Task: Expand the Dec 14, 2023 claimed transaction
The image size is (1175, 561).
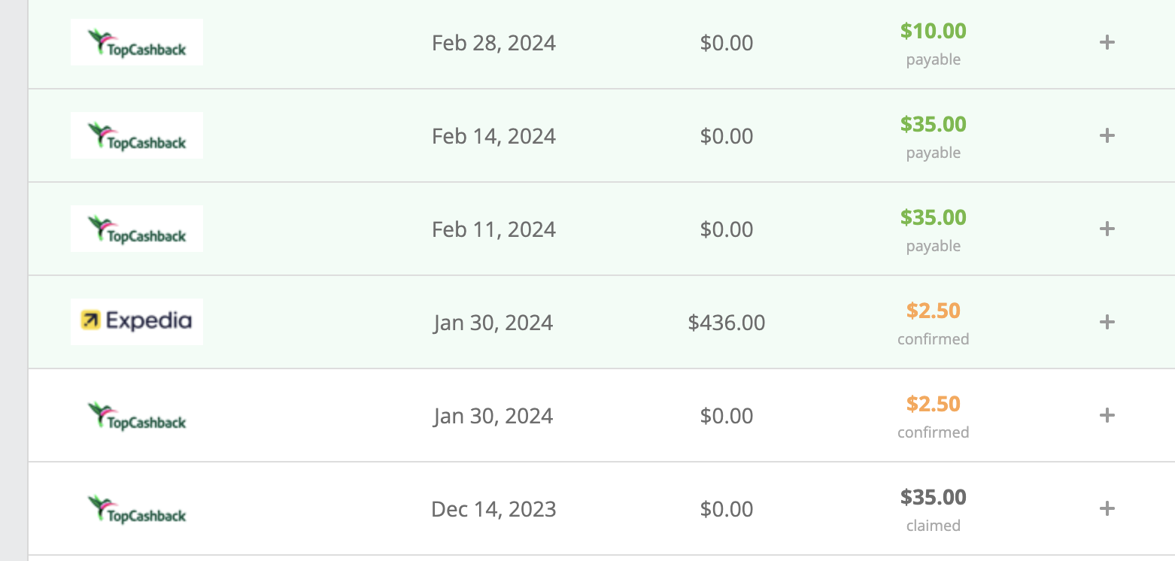Action: pyautogui.click(x=1107, y=508)
